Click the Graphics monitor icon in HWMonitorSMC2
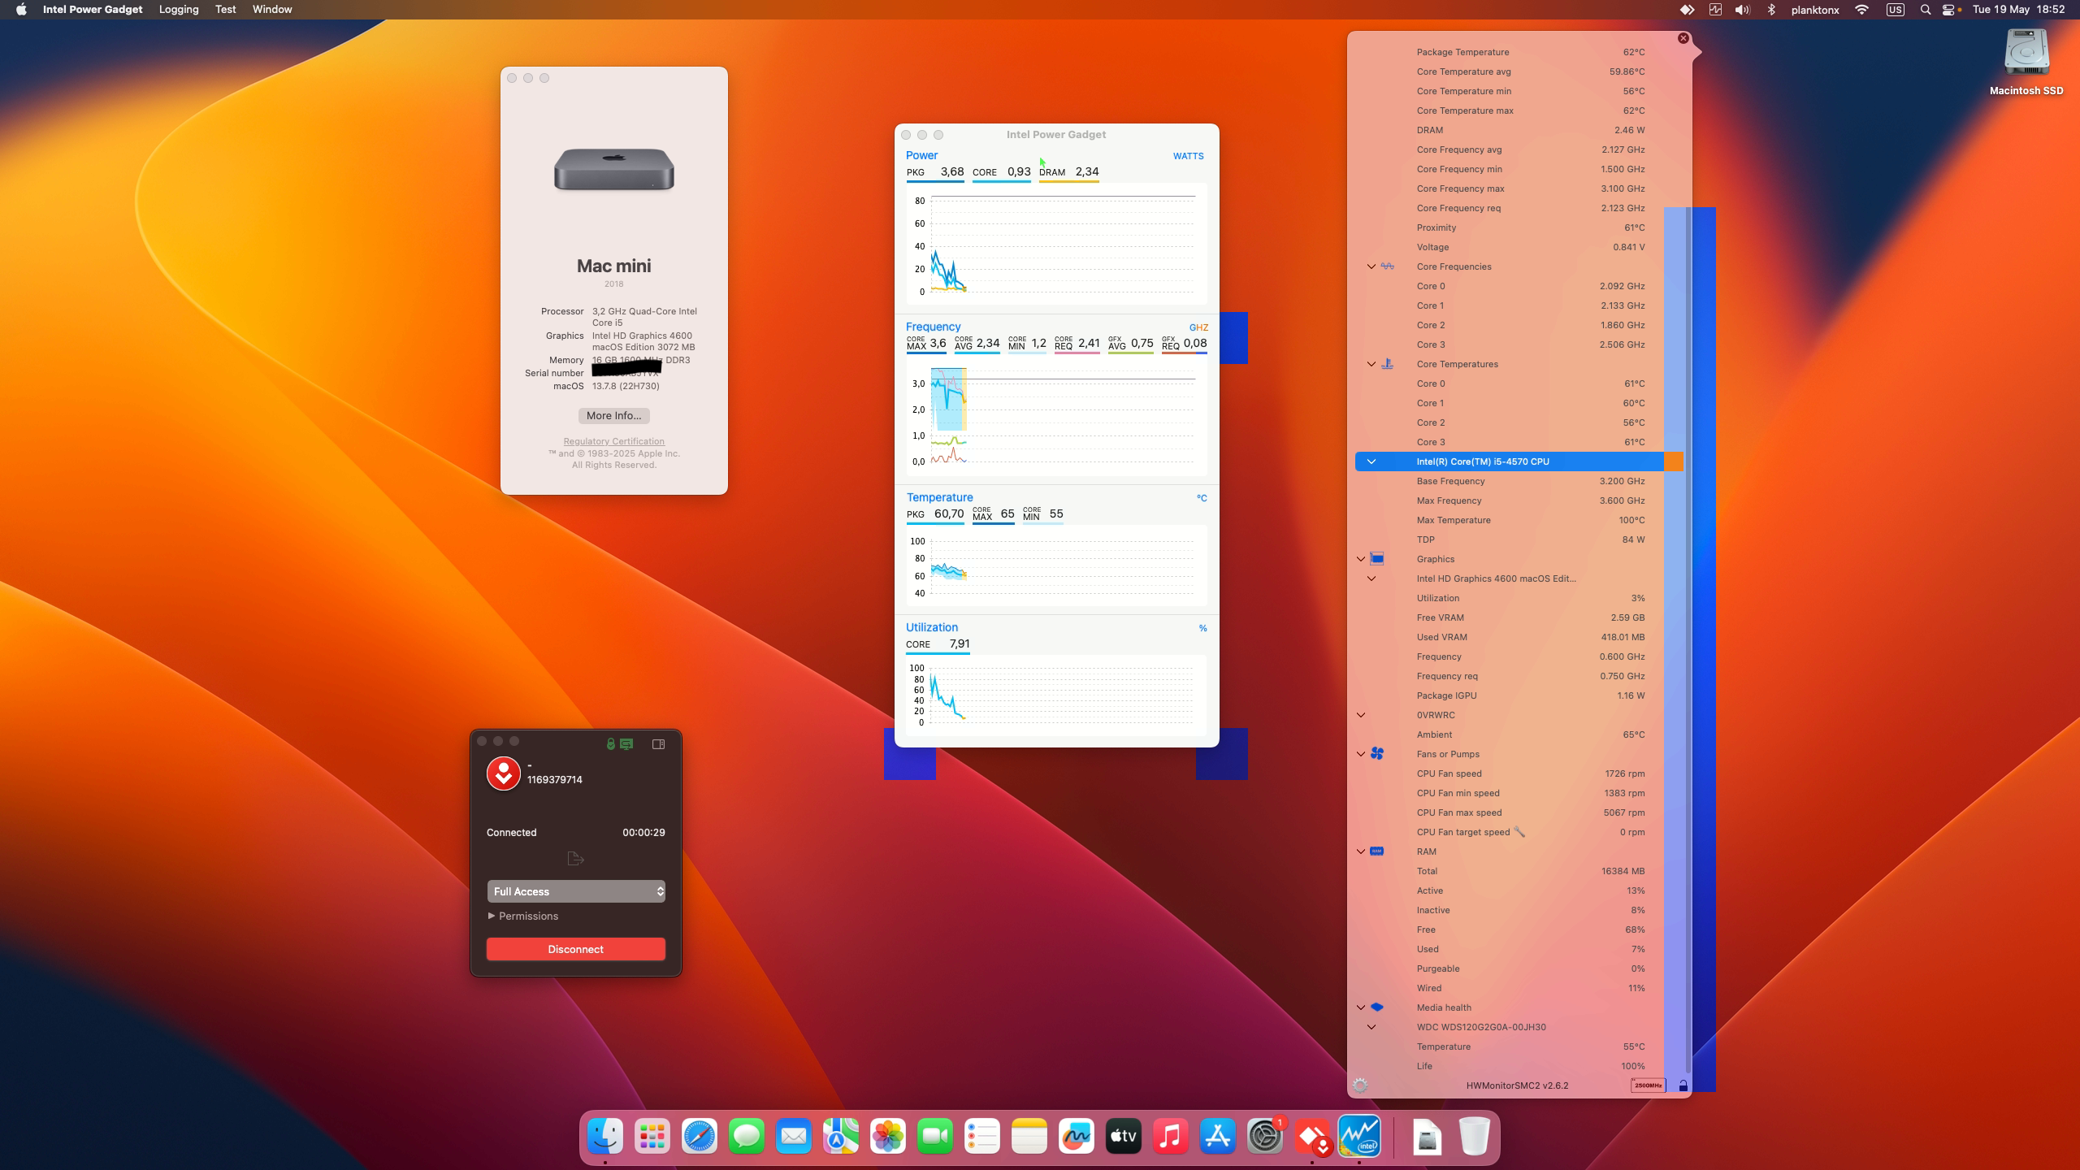This screenshot has height=1170, width=2080. (x=1377, y=559)
